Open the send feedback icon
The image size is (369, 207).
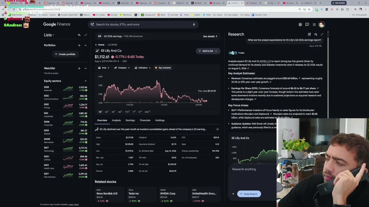coord(307,24)
